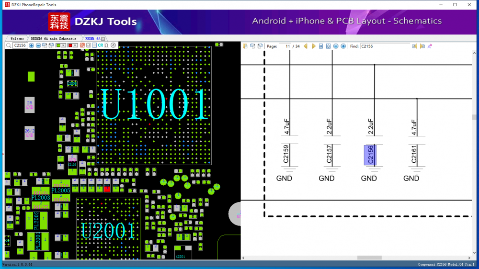Click the C2161 capacitor label in schematic
Viewport: 479px width, 269px height.
tap(414, 155)
